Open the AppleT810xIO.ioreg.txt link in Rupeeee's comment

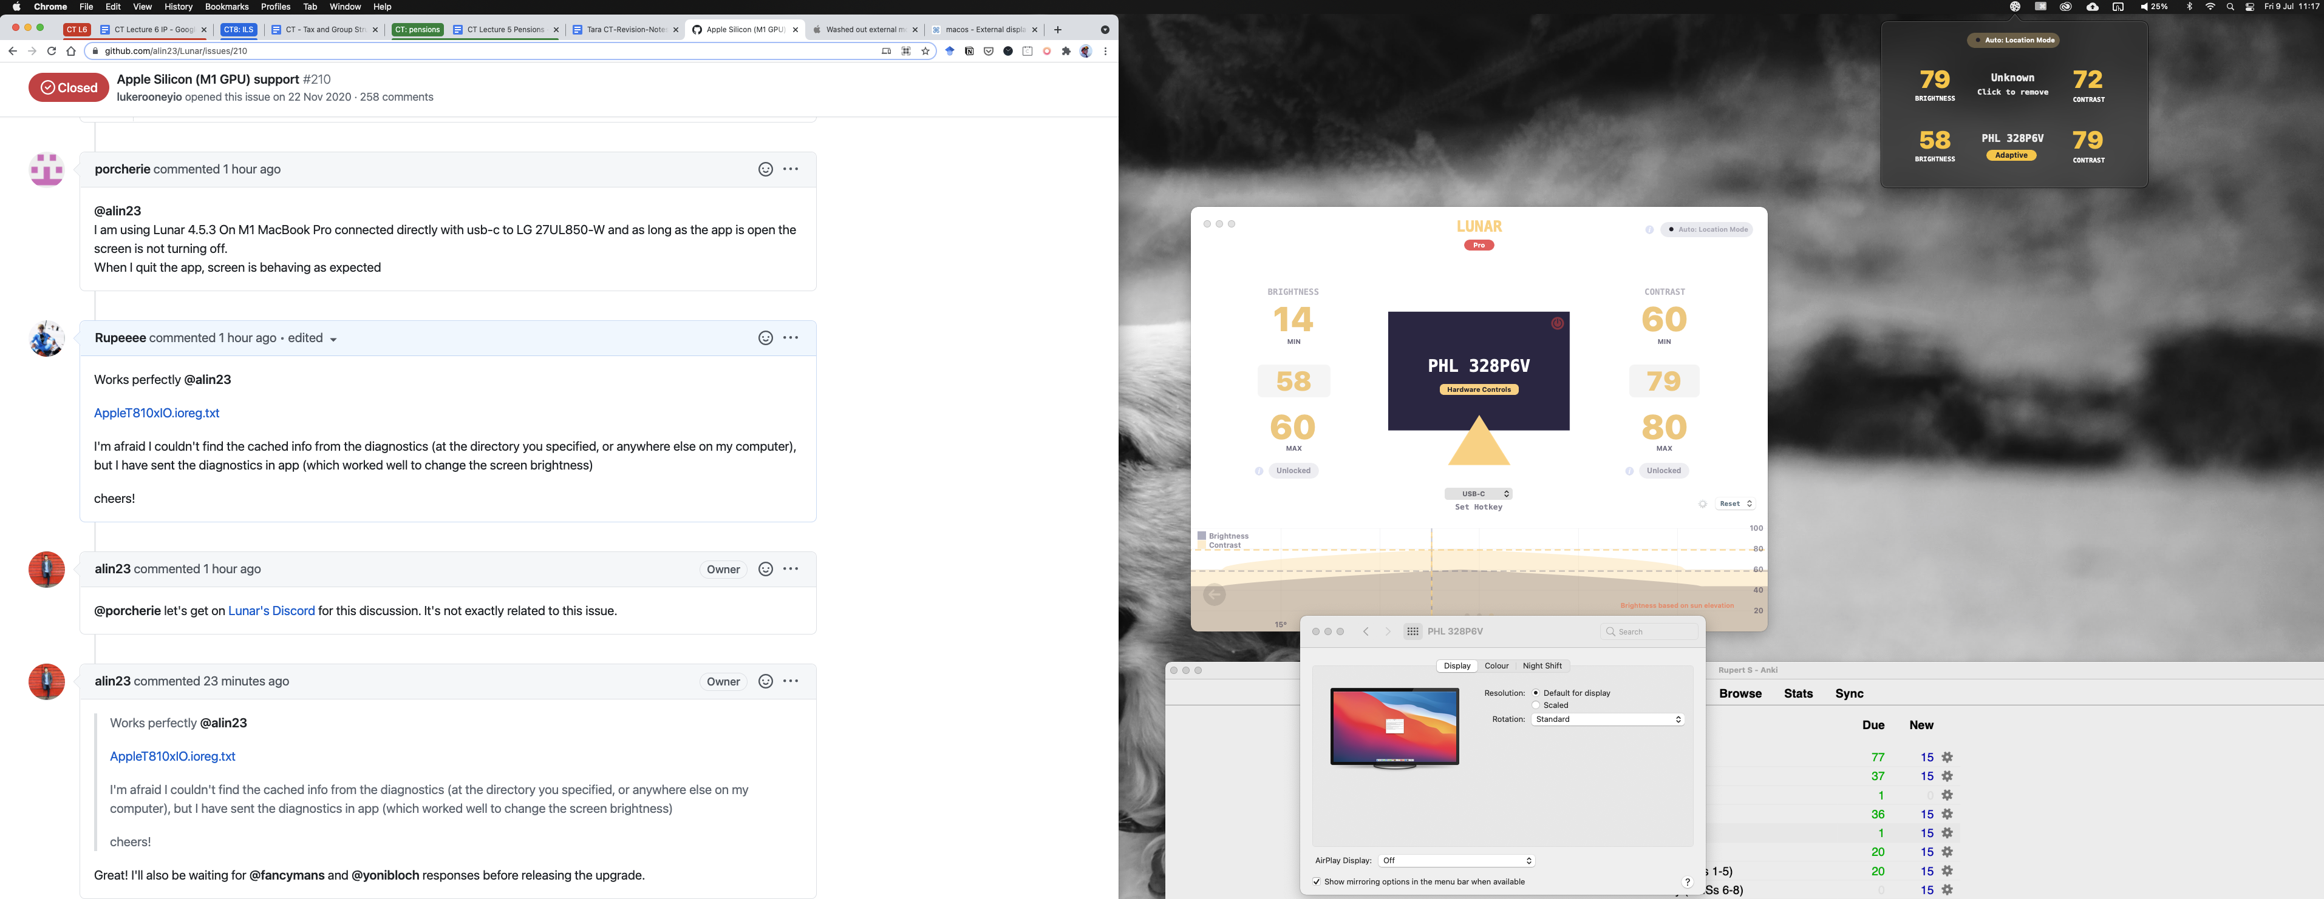157,412
